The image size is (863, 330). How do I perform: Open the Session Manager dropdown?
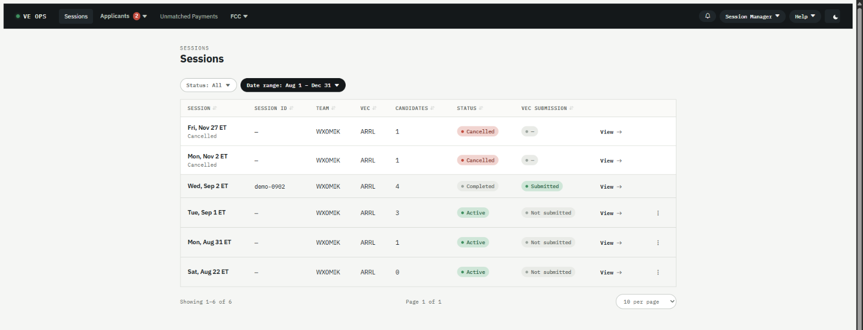click(752, 16)
